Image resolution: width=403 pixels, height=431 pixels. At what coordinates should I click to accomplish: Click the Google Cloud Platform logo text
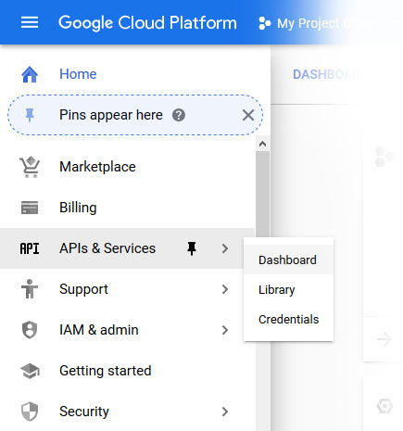click(147, 23)
